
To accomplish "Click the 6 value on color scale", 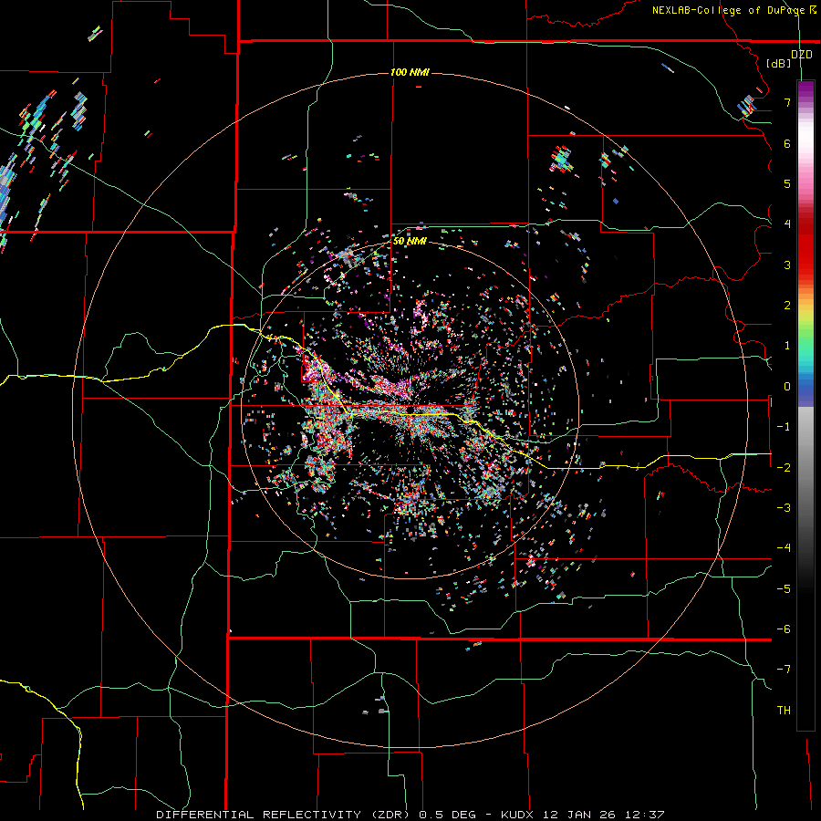I will pos(787,143).
